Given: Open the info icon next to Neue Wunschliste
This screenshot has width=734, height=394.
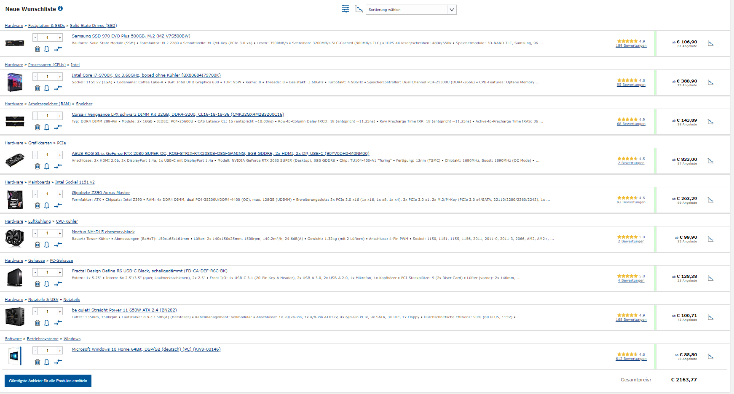Looking at the screenshot, I should pos(60,8).
